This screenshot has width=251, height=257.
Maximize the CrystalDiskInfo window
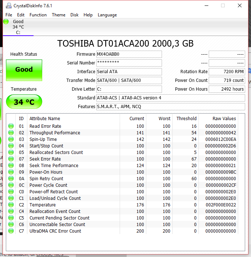(x=223, y=5)
